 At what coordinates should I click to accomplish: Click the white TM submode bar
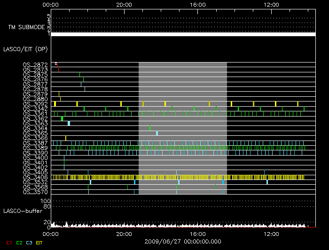[183, 34]
